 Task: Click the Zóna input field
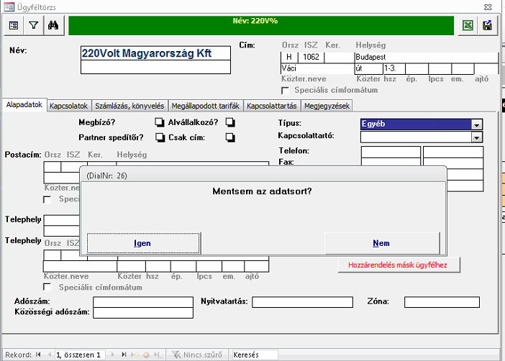[x=442, y=302]
